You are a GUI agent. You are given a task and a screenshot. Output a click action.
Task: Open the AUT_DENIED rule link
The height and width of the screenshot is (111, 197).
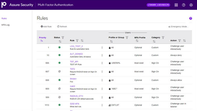[76, 54]
